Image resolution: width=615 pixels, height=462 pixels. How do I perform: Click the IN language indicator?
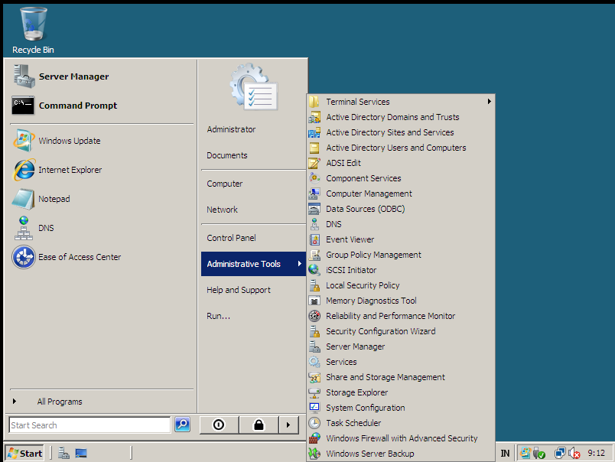[x=505, y=454]
